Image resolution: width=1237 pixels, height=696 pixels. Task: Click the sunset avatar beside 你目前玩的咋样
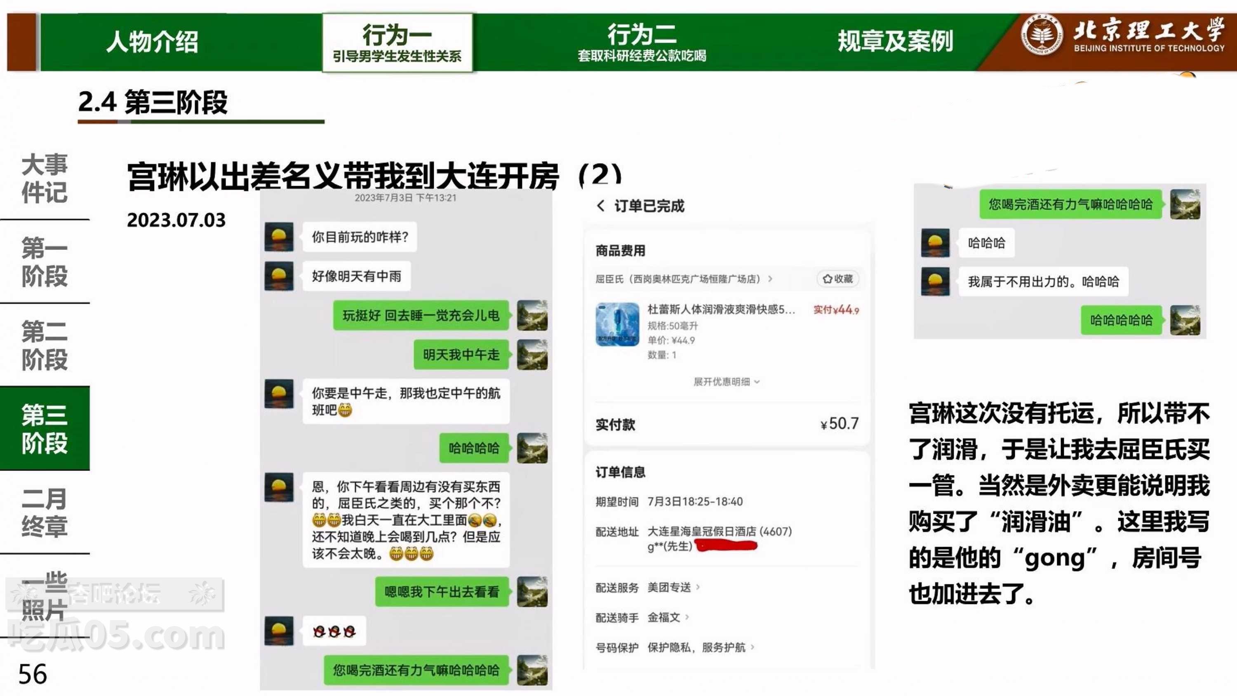[x=279, y=237]
